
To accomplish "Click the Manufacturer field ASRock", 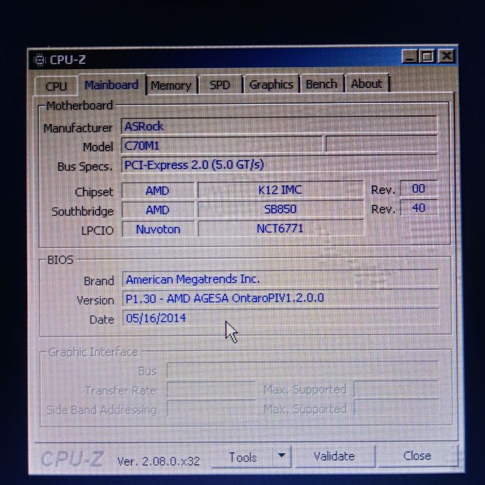I will [279, 125].
